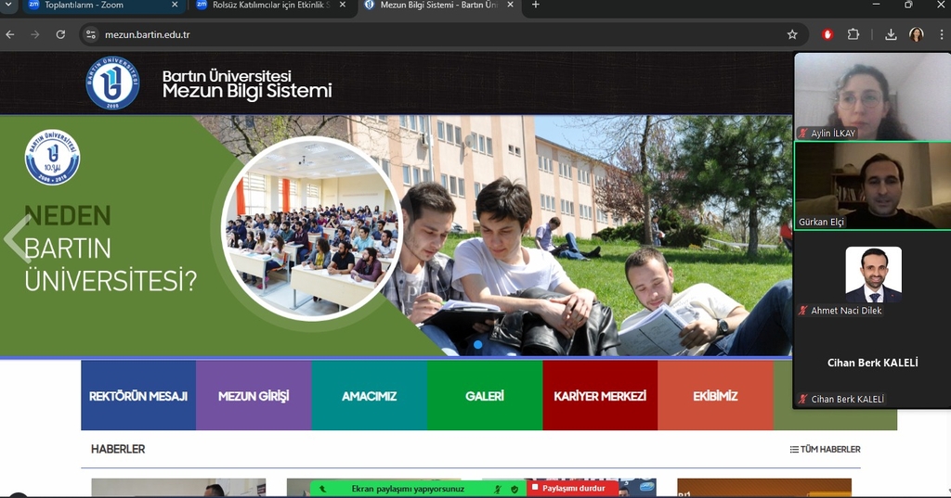Image resolution: width=951 pixels, height=498 pixels.
Task: Open the circular lecture hall photo
Action: (x=312, y=228)
